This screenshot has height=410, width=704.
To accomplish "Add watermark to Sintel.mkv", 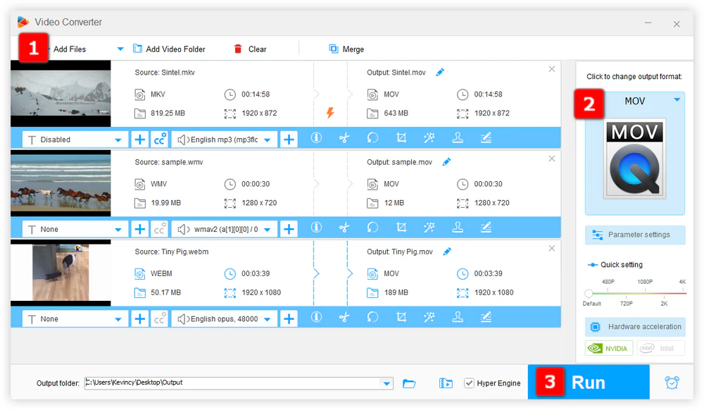I will pyautogui.click(x=458, y=138).
